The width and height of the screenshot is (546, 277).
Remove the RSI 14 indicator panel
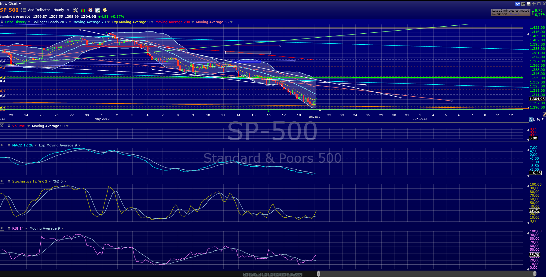(2, 228)
